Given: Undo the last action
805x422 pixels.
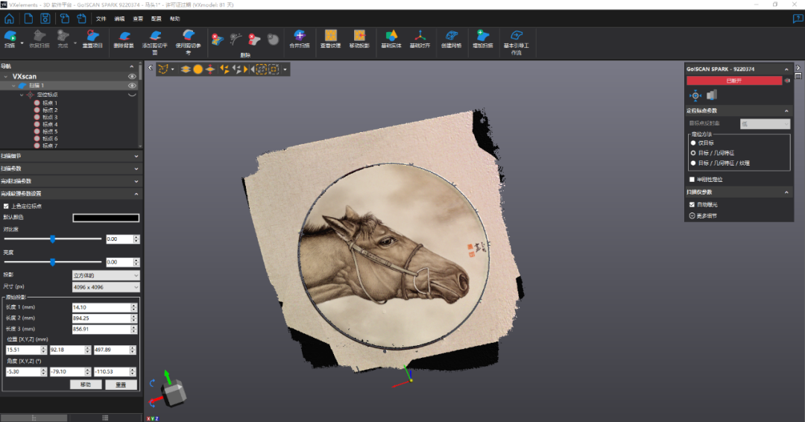Looking at the screenshot, I should pyautogui.click(x=65, y=19).
